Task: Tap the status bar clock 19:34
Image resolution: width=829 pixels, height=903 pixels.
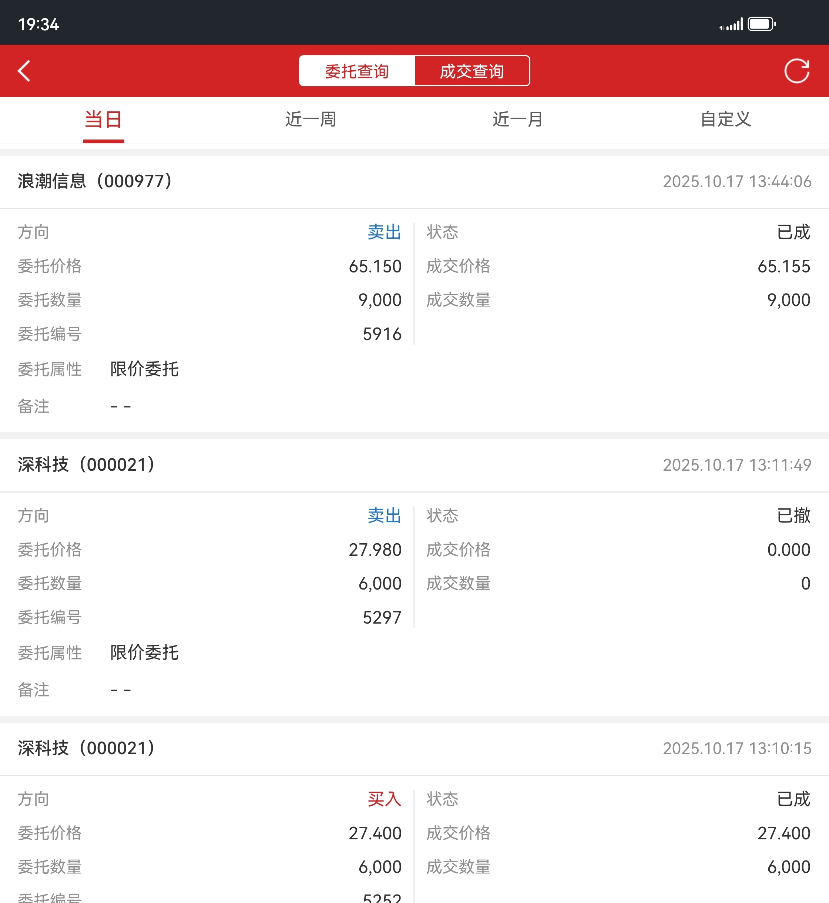Action: [x=38, y=25]
